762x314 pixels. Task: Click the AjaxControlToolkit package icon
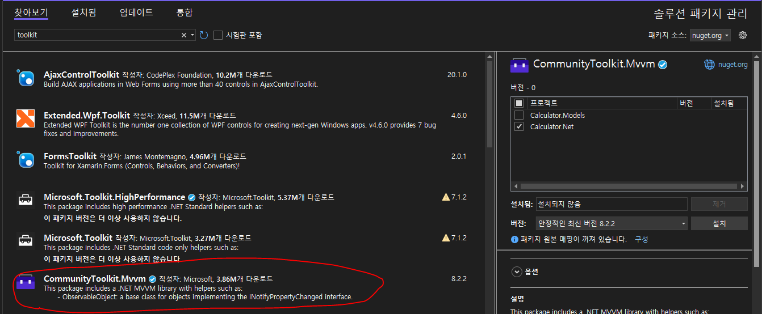(26, 78)
